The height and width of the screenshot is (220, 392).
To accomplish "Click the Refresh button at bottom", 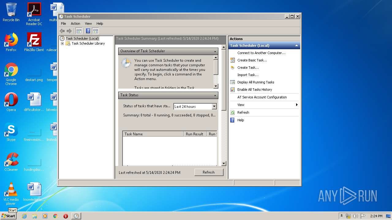I will [209, 172].
